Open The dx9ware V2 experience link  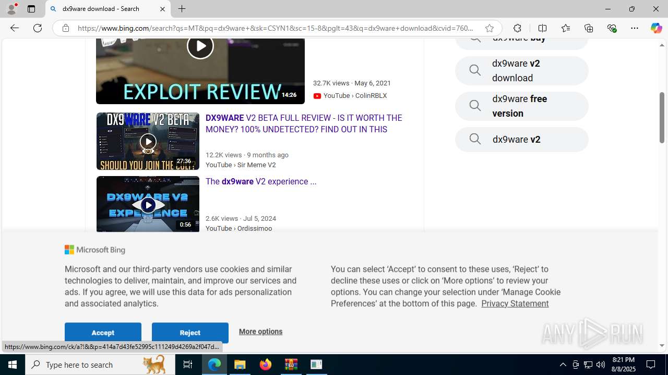(x=261, y=182)
